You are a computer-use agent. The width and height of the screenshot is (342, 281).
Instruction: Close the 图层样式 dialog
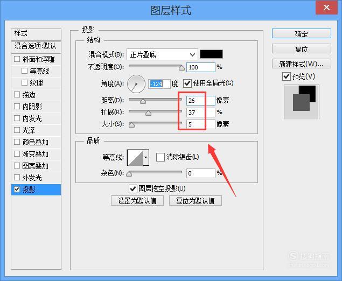(326, 8)
